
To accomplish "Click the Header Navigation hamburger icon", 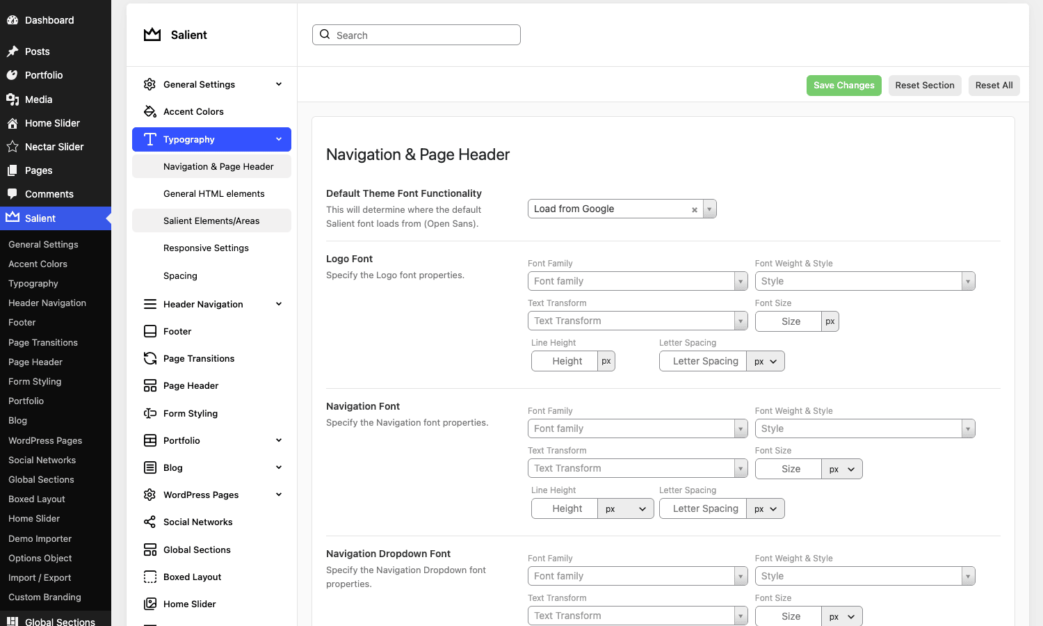I will tap(149, 304).
